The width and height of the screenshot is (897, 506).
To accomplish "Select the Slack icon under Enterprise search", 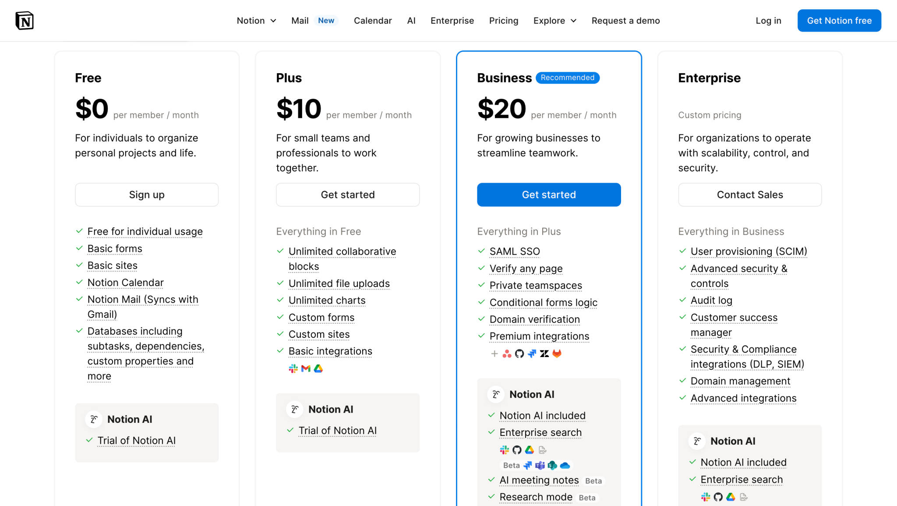I will [505, 450].
